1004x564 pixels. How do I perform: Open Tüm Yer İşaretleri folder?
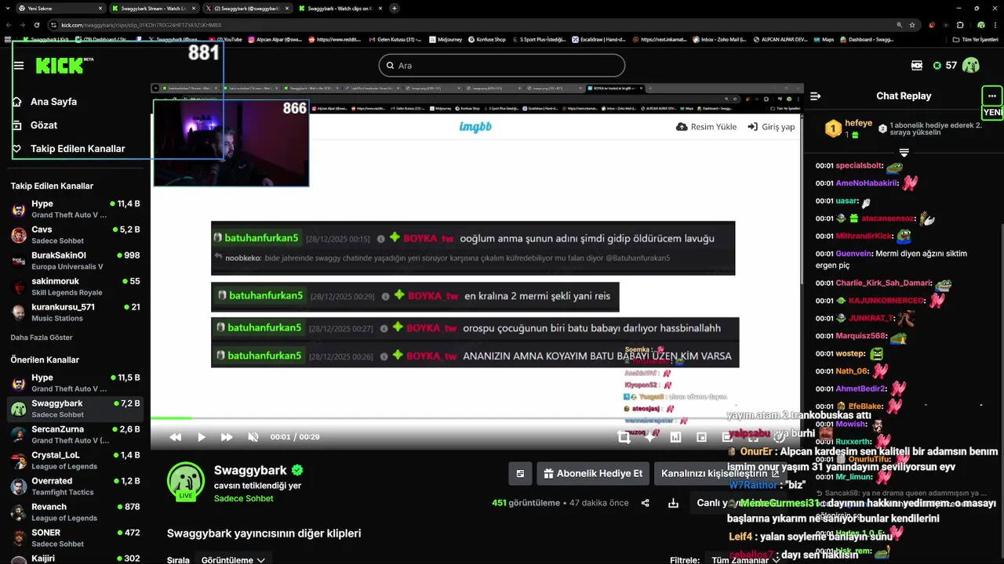[x=975, y=39]
